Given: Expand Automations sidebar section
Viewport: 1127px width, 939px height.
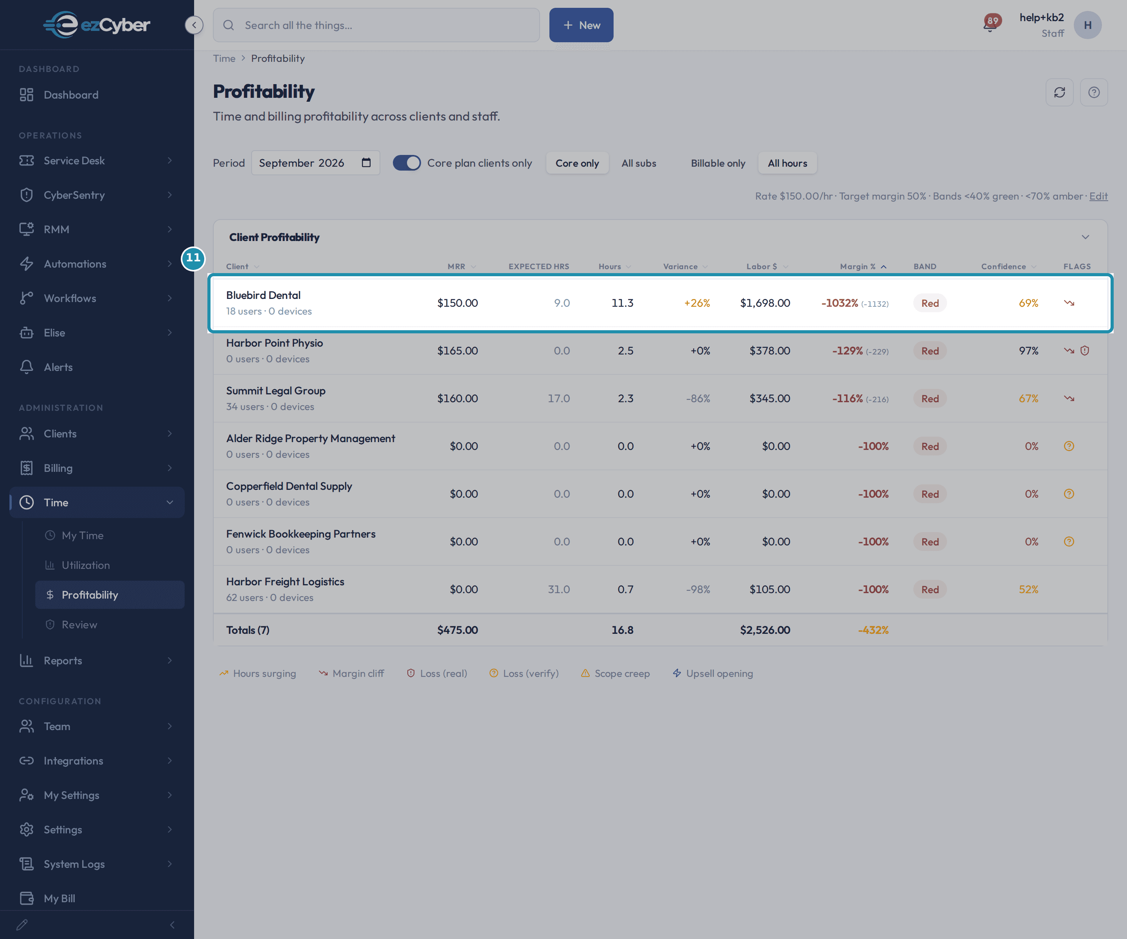Looking at the screenshot, I should tap(97, 264).
